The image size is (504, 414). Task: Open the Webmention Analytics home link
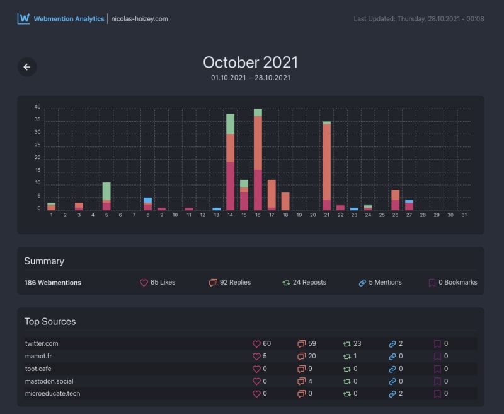(69, 19)
